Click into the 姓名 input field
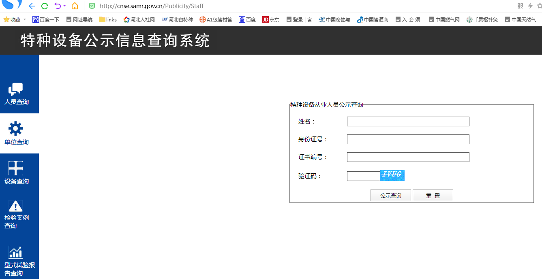Screen dimensions: 542x279 pos(408,121)
